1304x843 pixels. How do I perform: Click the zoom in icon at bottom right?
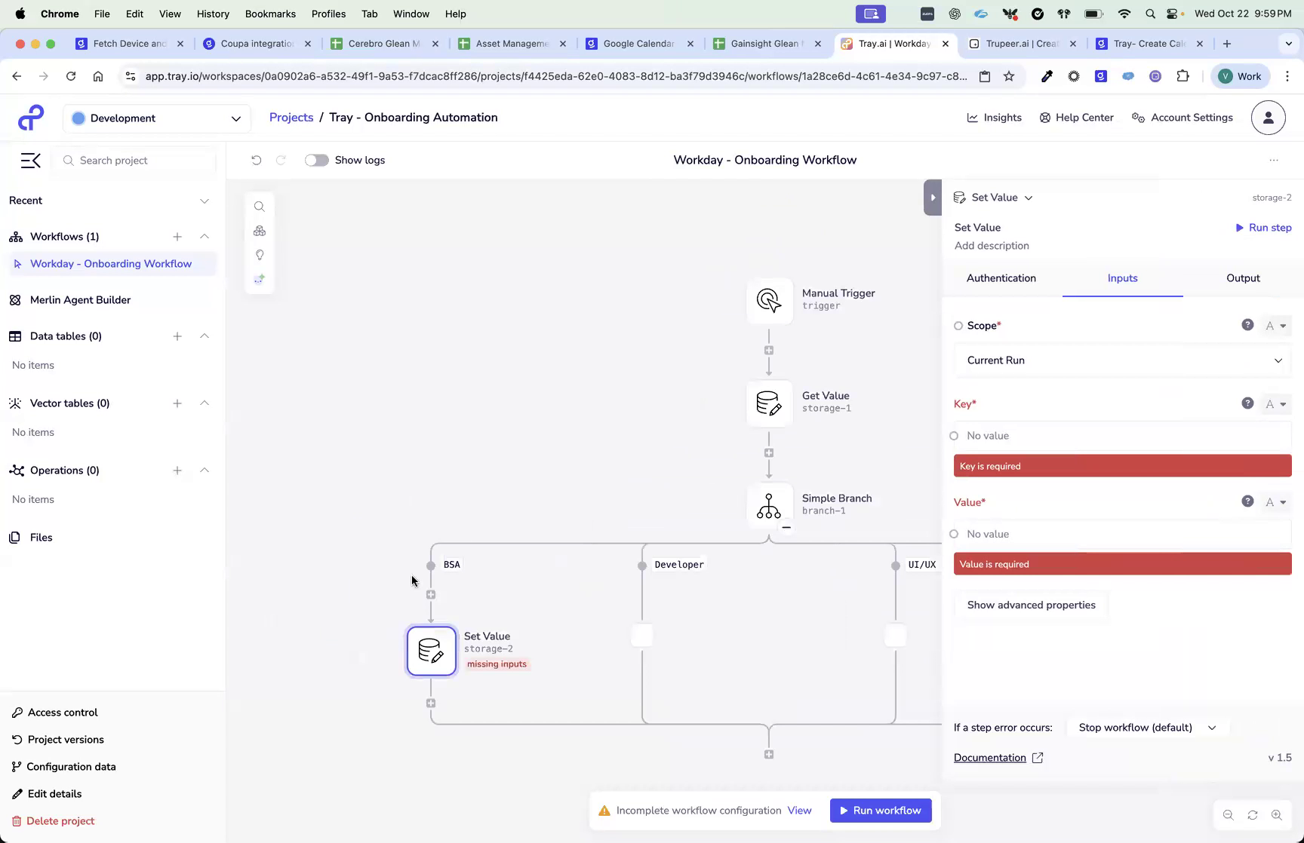1277,814
